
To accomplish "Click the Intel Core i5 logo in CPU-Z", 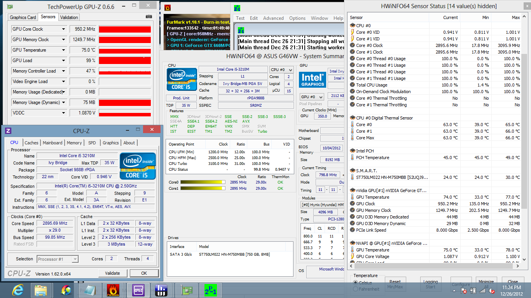I will (x=138, y=166).
